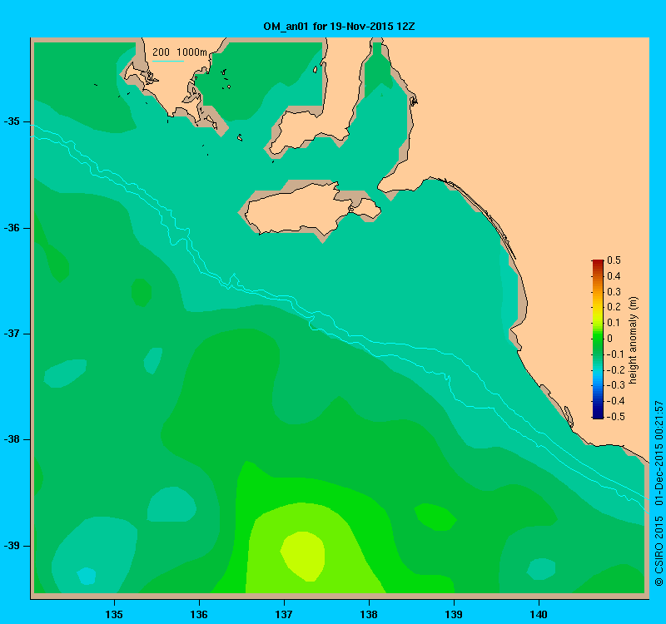This screenshot has width=666, height=624.
Task: Click longitude label 140
Action: (x=539, y=614)
